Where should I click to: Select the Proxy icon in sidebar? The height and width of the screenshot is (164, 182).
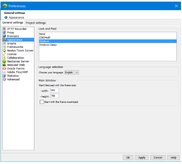[x=4, y=32]
